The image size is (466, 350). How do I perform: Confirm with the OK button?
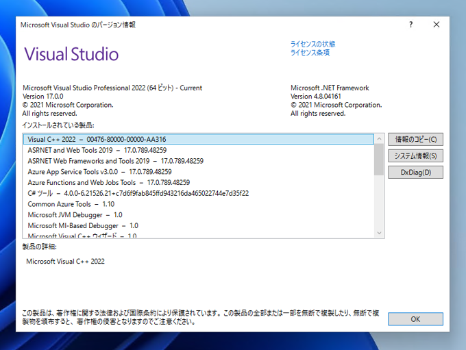415,319
